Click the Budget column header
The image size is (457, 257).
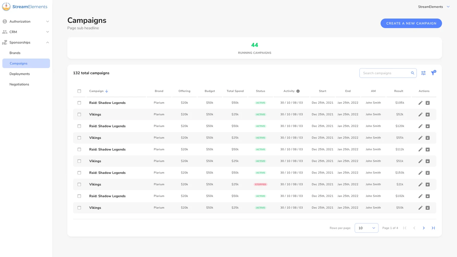point(210,91)
